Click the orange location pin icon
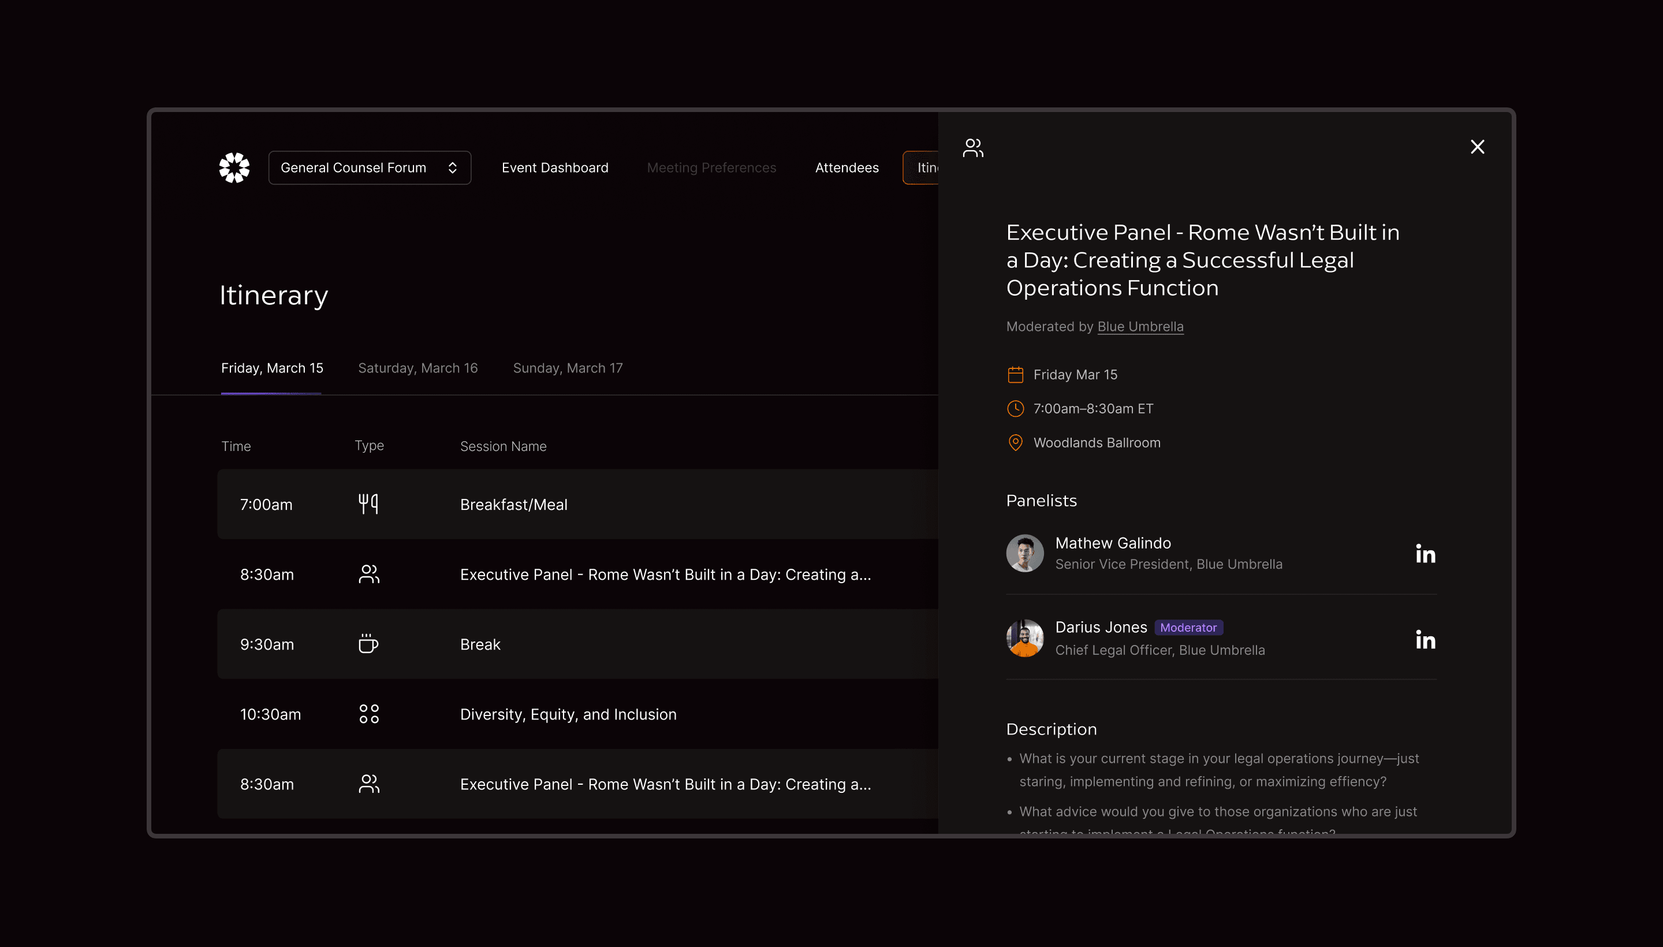 coord(1015,443)
